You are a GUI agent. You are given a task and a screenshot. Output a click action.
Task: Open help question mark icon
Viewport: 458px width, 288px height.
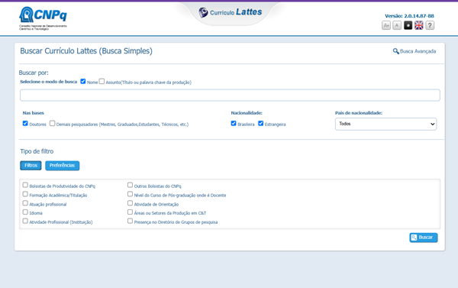pos(430,25)
